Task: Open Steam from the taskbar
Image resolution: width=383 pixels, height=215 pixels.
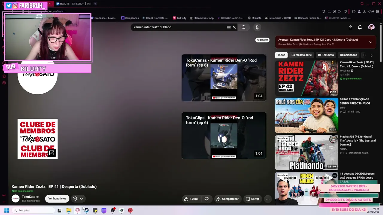Action: pyautogui.click(x=86, y=210)
